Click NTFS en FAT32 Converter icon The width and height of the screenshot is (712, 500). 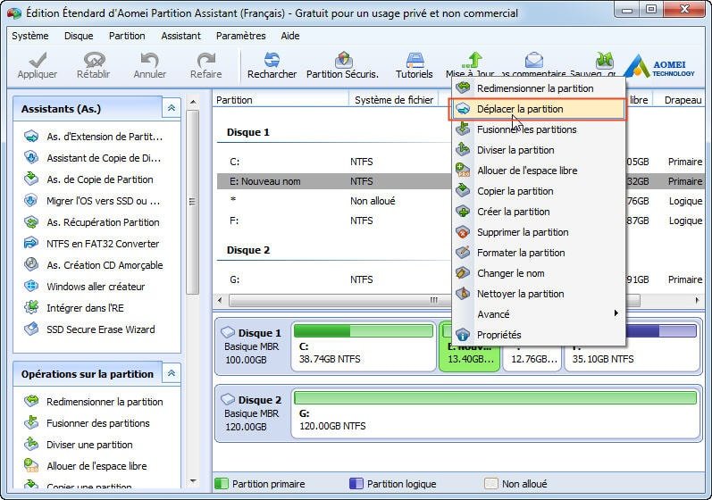(31, 243)
